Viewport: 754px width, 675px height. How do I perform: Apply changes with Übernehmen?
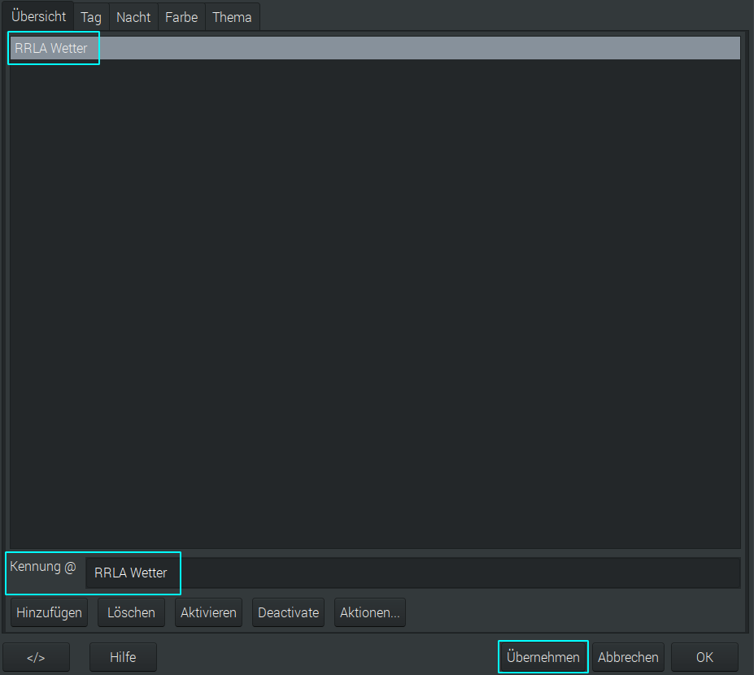tap(543, 657)
